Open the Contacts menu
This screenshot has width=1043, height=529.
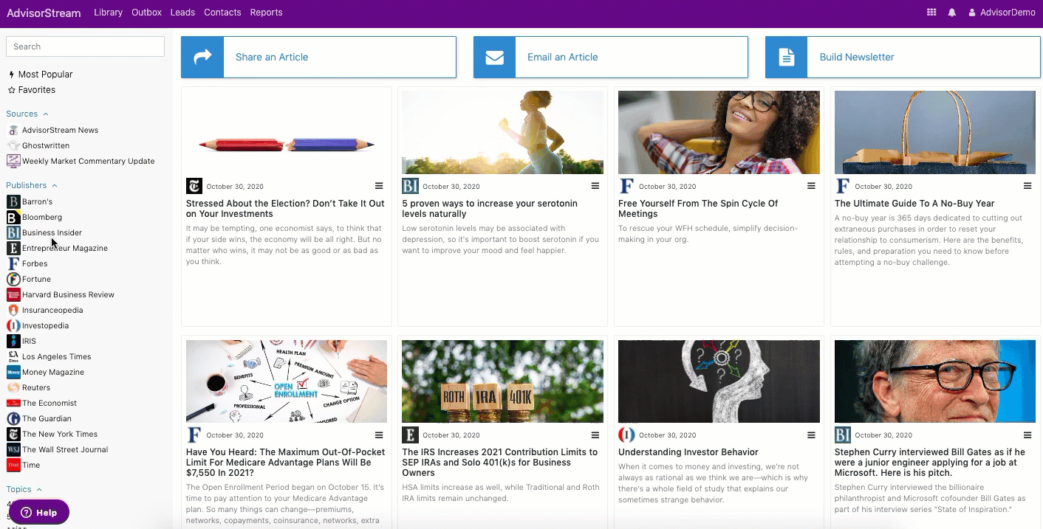click(x=222, y=13)
